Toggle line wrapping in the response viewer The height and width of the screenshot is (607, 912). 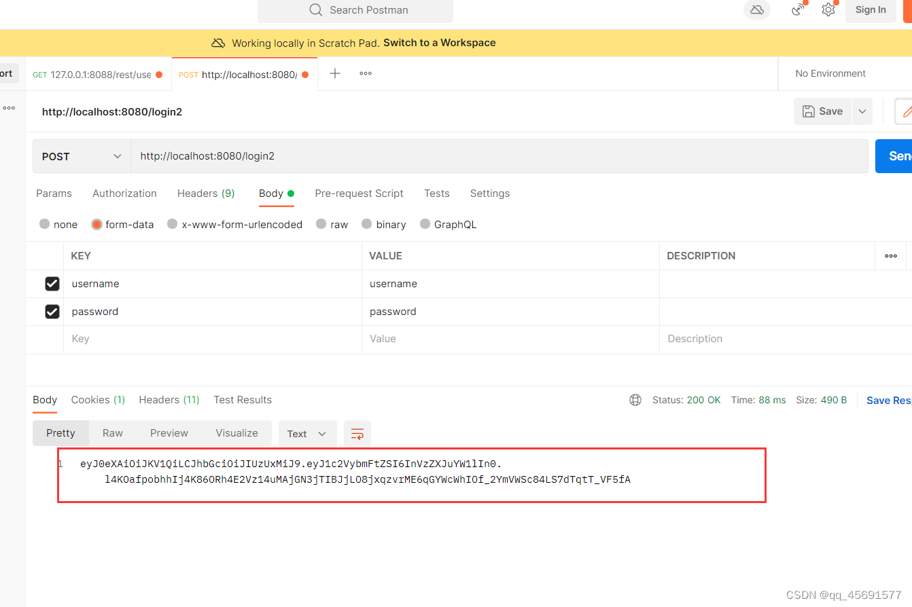[x=357, y=433]
